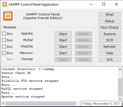Click the MySql module label
The height and width of the screenshot is (107, 123).
(28, 40)
